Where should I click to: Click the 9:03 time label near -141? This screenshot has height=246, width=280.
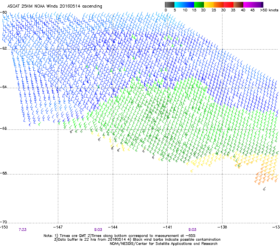[192, 230]
